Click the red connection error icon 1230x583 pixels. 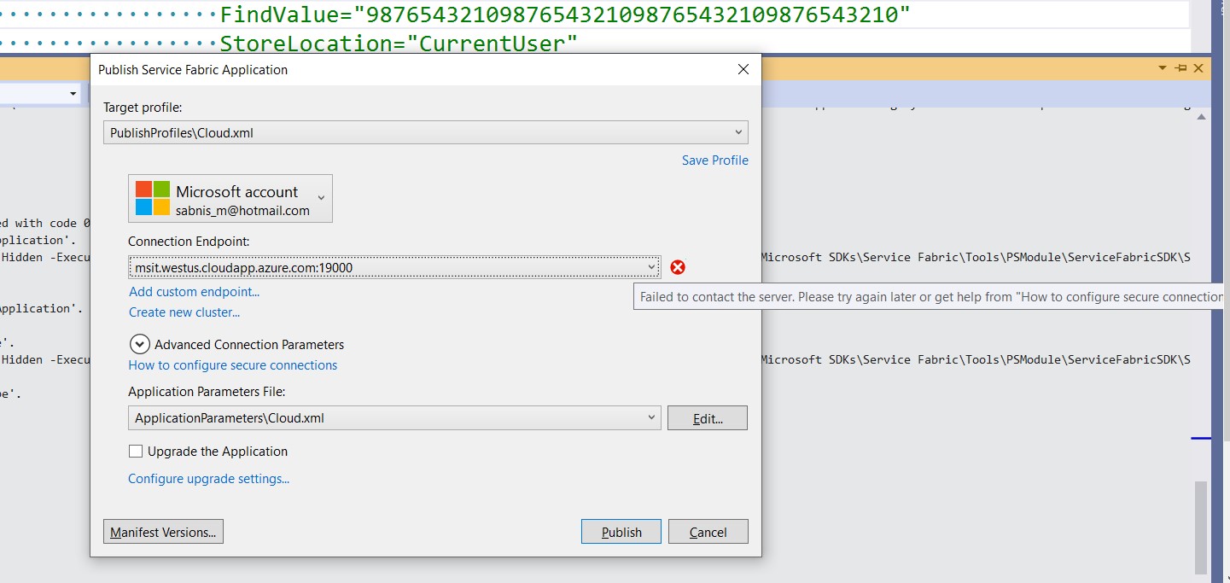(678, 267)
